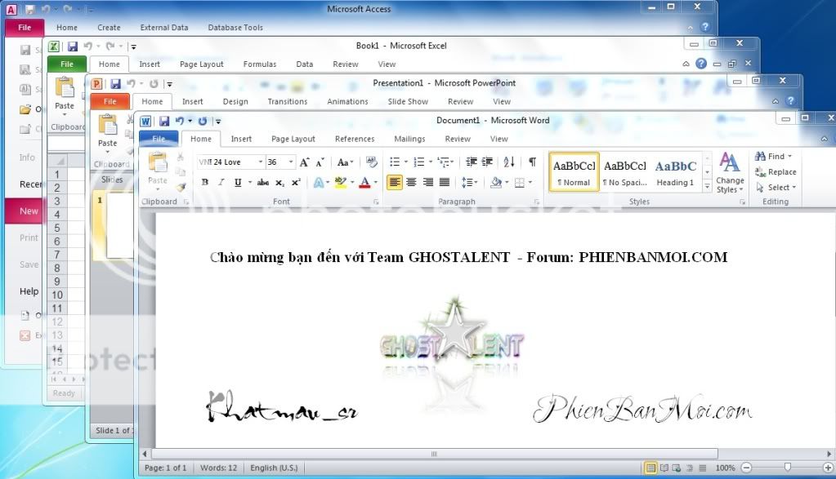Click the Show/Hide paragraph marks icon
Image resolution: width=836 pixels, height=479 pixels.
click(x=532, y=162)
